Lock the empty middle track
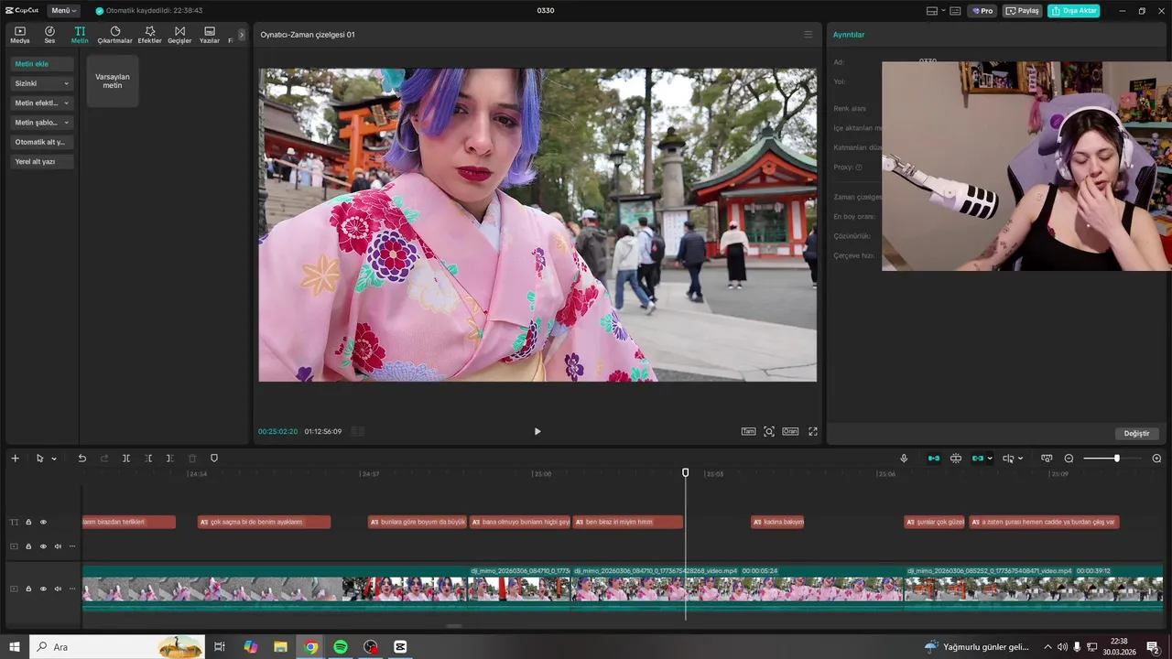This screenshot has width=1172, height=659. click(28, 546)
